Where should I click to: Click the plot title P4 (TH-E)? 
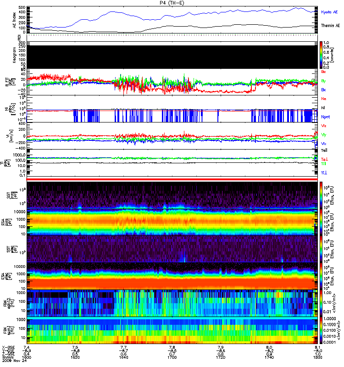[172, 3]
